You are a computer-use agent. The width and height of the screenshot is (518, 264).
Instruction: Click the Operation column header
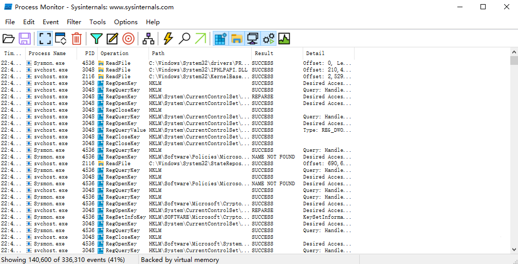click(x=123, y=54)
